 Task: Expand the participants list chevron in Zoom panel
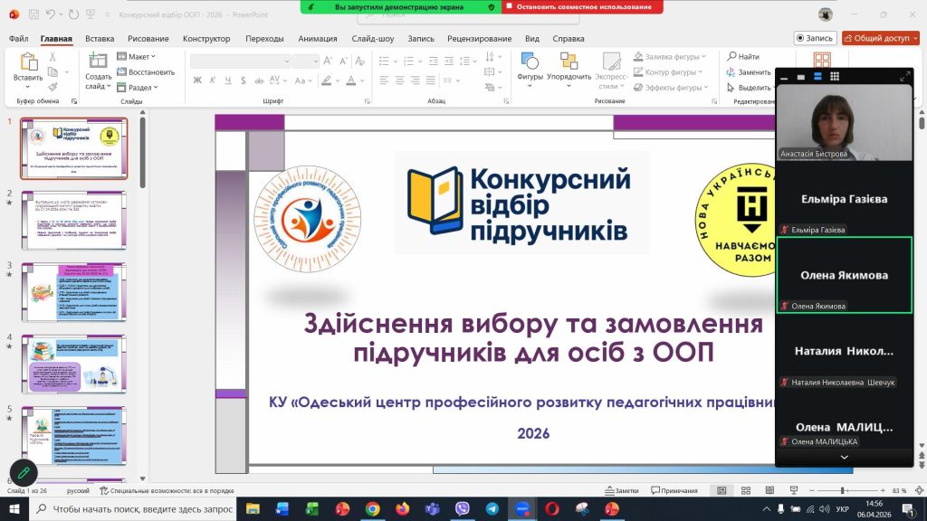tap(844, 458)
